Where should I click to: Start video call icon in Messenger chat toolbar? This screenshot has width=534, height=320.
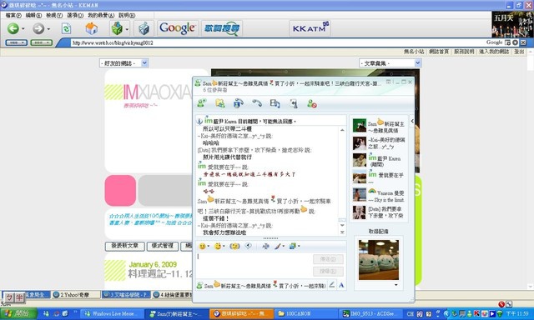click(x=238, y=103)
